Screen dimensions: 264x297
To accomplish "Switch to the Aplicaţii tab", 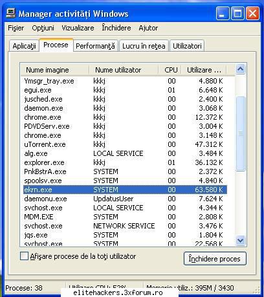I will pyautogui.click(x=24, y=46).
